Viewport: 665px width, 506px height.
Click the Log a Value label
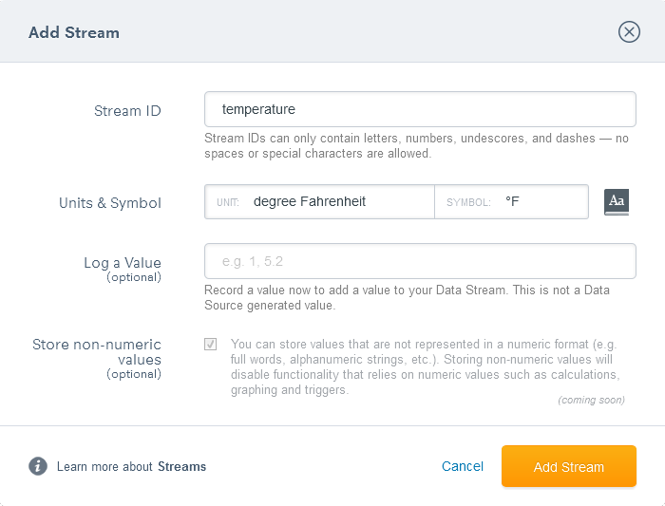[123, 263]
